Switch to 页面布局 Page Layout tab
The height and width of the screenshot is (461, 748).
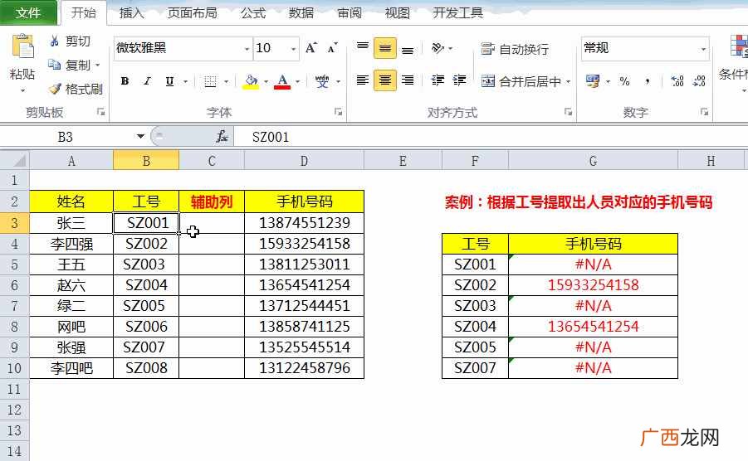[x=193, y=13]
